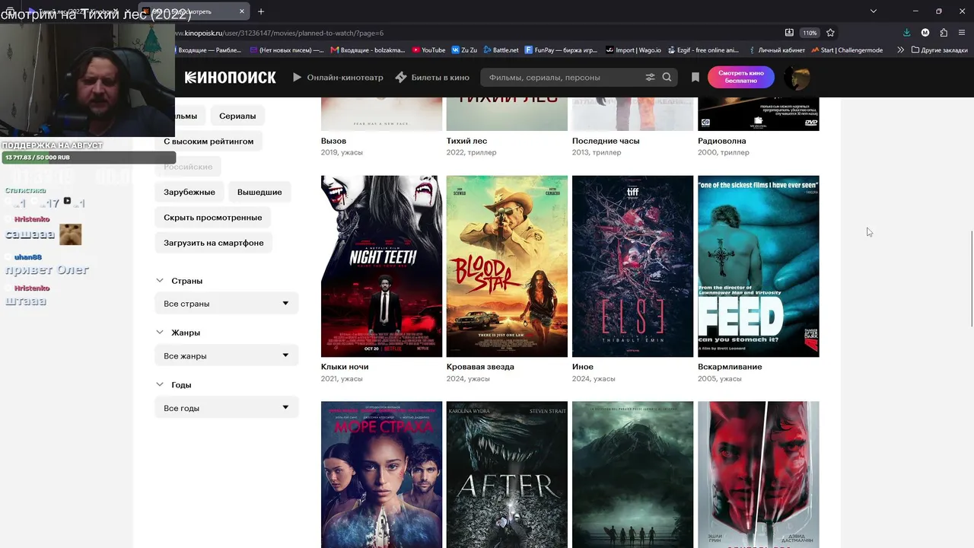This screenshot has width=974, height=548.
Task: Click the install page icon in address bar
Action: click(x=789, y=33)
